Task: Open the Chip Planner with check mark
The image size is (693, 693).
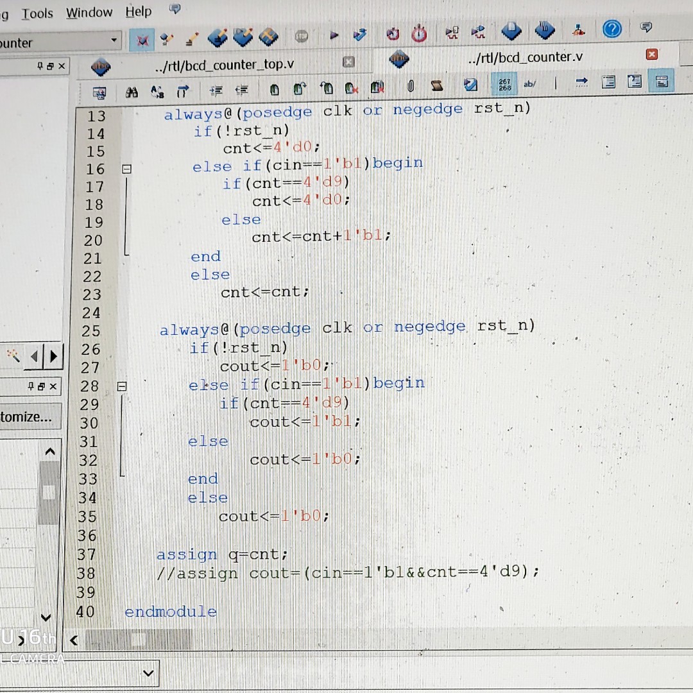Action: click(x=243, y=37)
